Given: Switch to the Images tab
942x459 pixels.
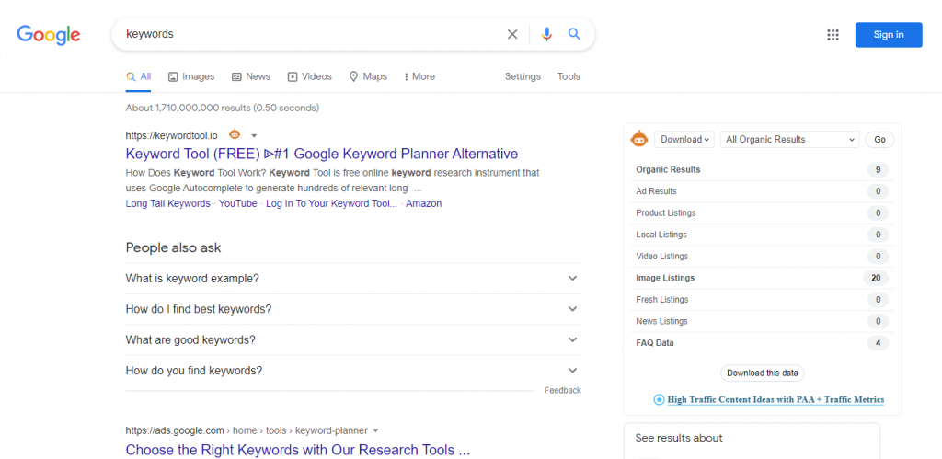Looking at the screenshot, I should point(191,77).
